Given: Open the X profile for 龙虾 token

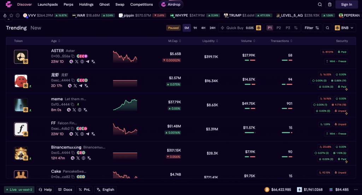Looking at the screenshot, I should (75, 86).
